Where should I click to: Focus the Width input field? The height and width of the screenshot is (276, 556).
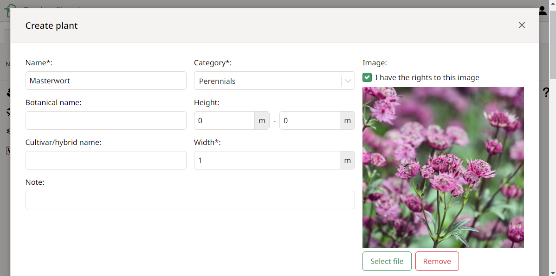(x=267, y=160)
